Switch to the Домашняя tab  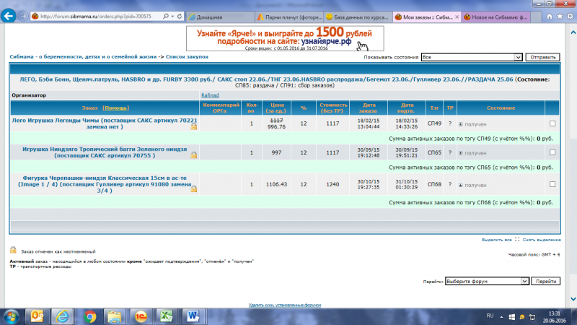[220, 17]
